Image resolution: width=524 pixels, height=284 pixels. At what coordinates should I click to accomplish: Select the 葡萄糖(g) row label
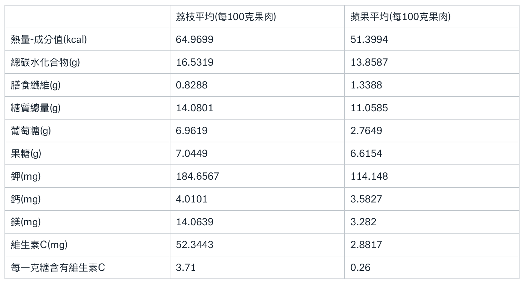[31, 131]
